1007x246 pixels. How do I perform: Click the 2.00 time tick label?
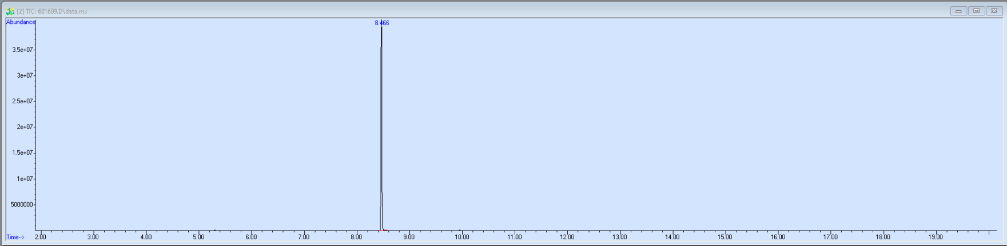pos(41,237)
